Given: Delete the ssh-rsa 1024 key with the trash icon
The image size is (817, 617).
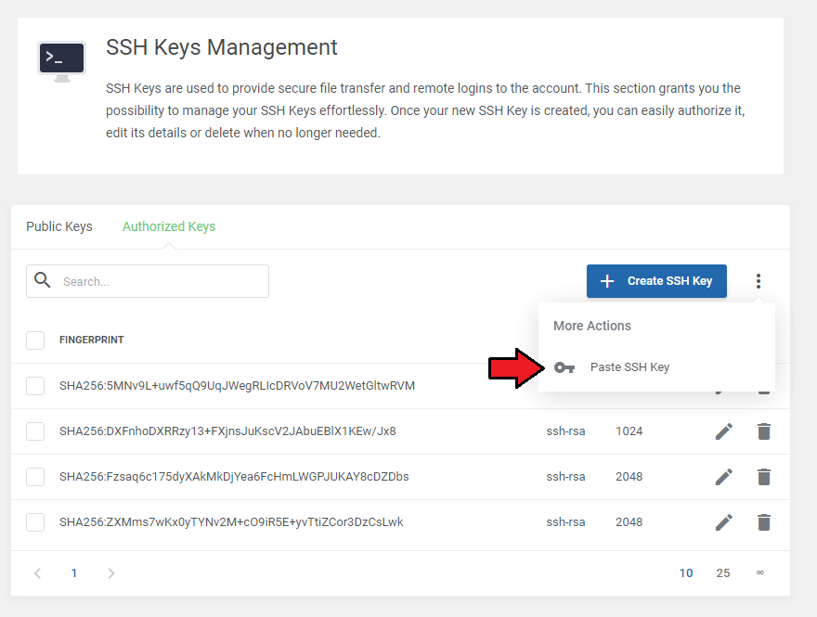Looking at the screenshot, I should pos(764,431).
